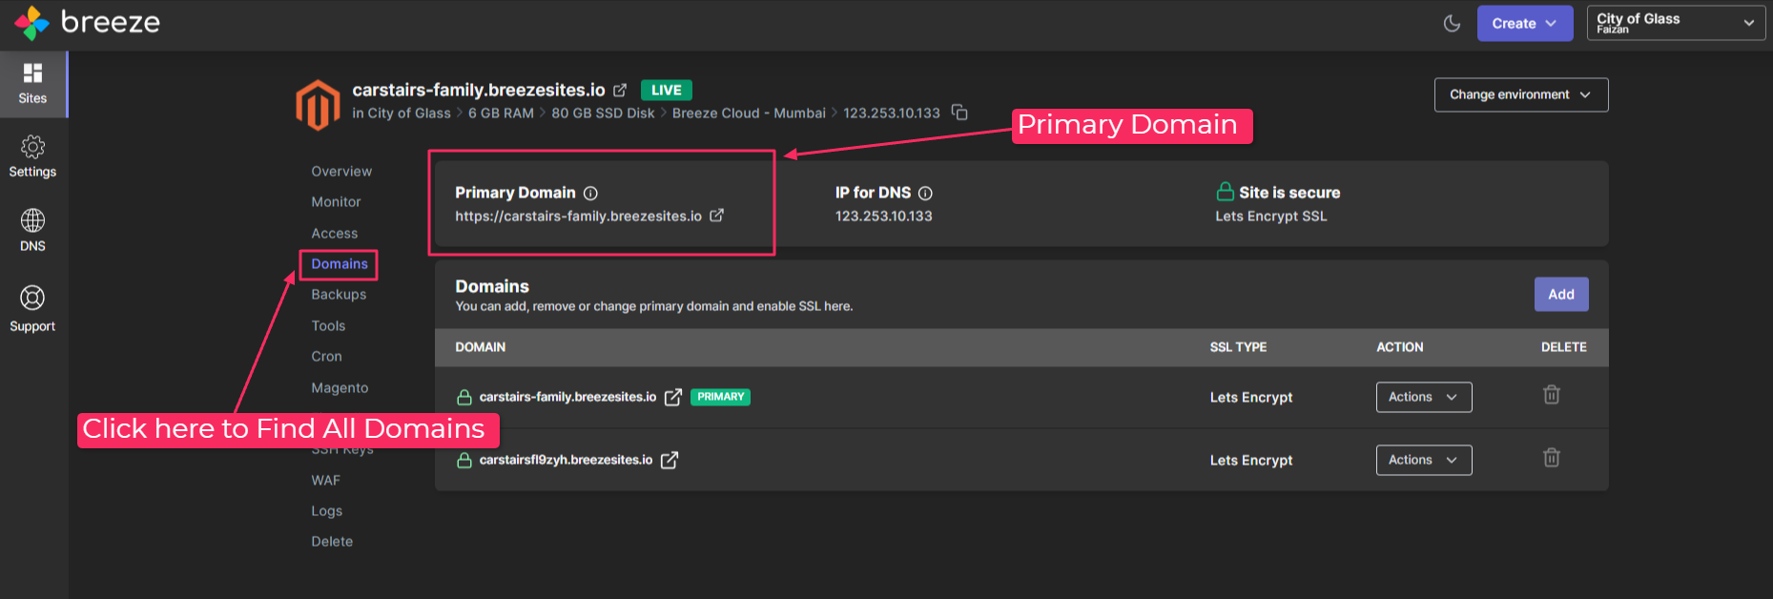The height and width of the screenshot is (599, 1773).
Task: Click the SSL TYPE column header
Action: coord(1238,347)
